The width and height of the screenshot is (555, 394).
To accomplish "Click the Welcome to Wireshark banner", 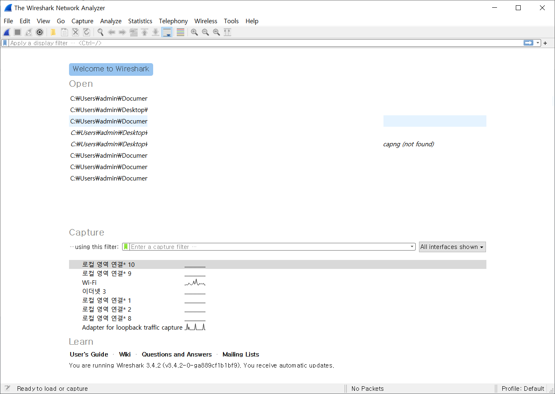I will 111,69.
